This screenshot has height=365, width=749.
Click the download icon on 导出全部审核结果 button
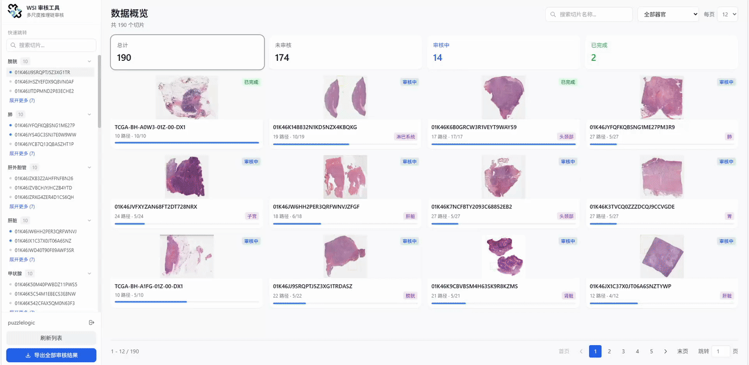[x=29, y=355]
